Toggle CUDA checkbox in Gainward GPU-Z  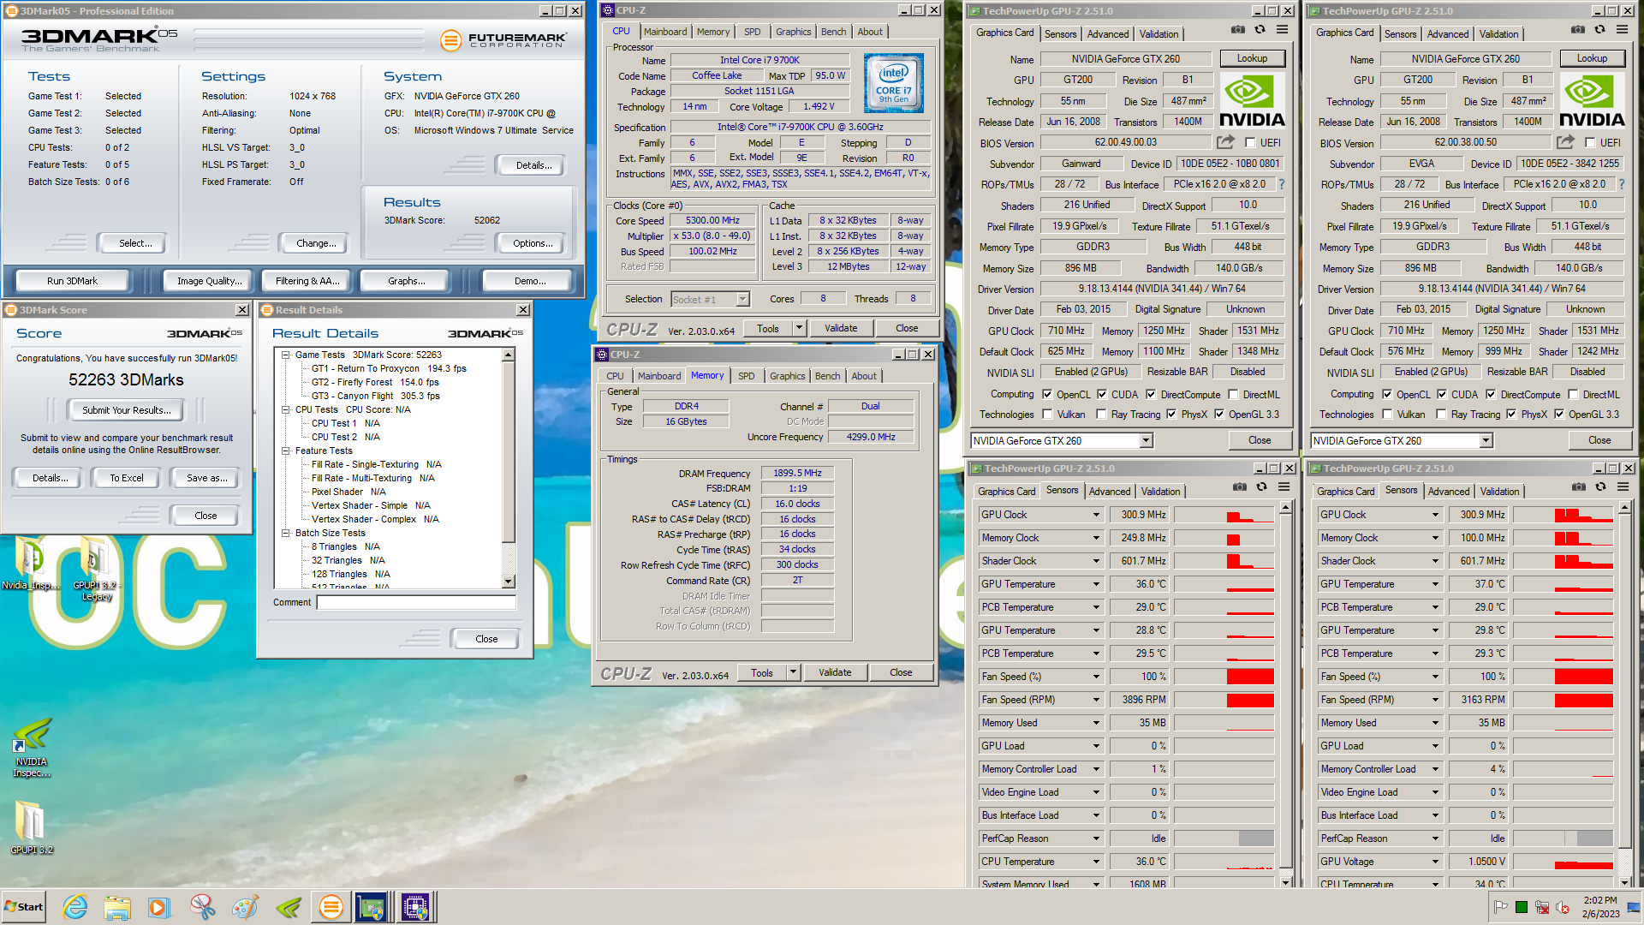point(1102,395)
